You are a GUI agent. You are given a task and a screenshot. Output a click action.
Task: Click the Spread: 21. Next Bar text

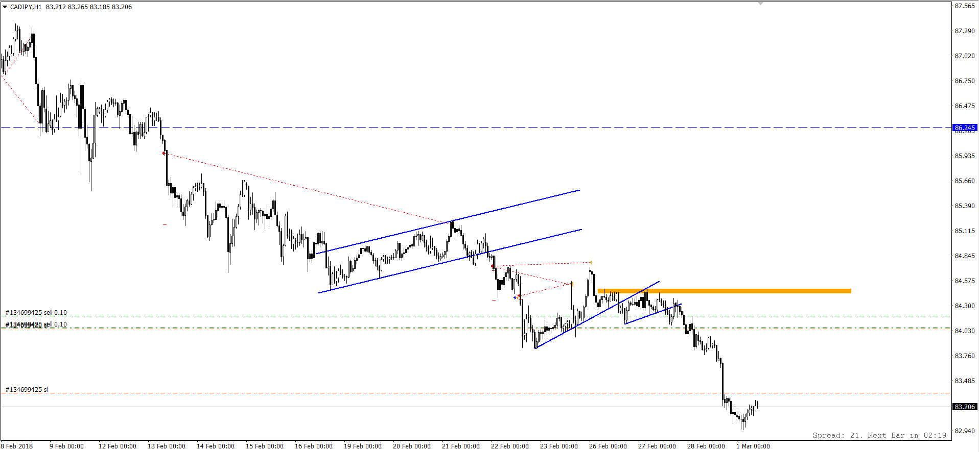point(879,435)
